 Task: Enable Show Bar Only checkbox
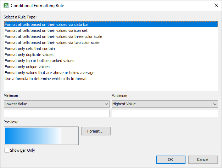pyautogui.click(x=7, y=150)
